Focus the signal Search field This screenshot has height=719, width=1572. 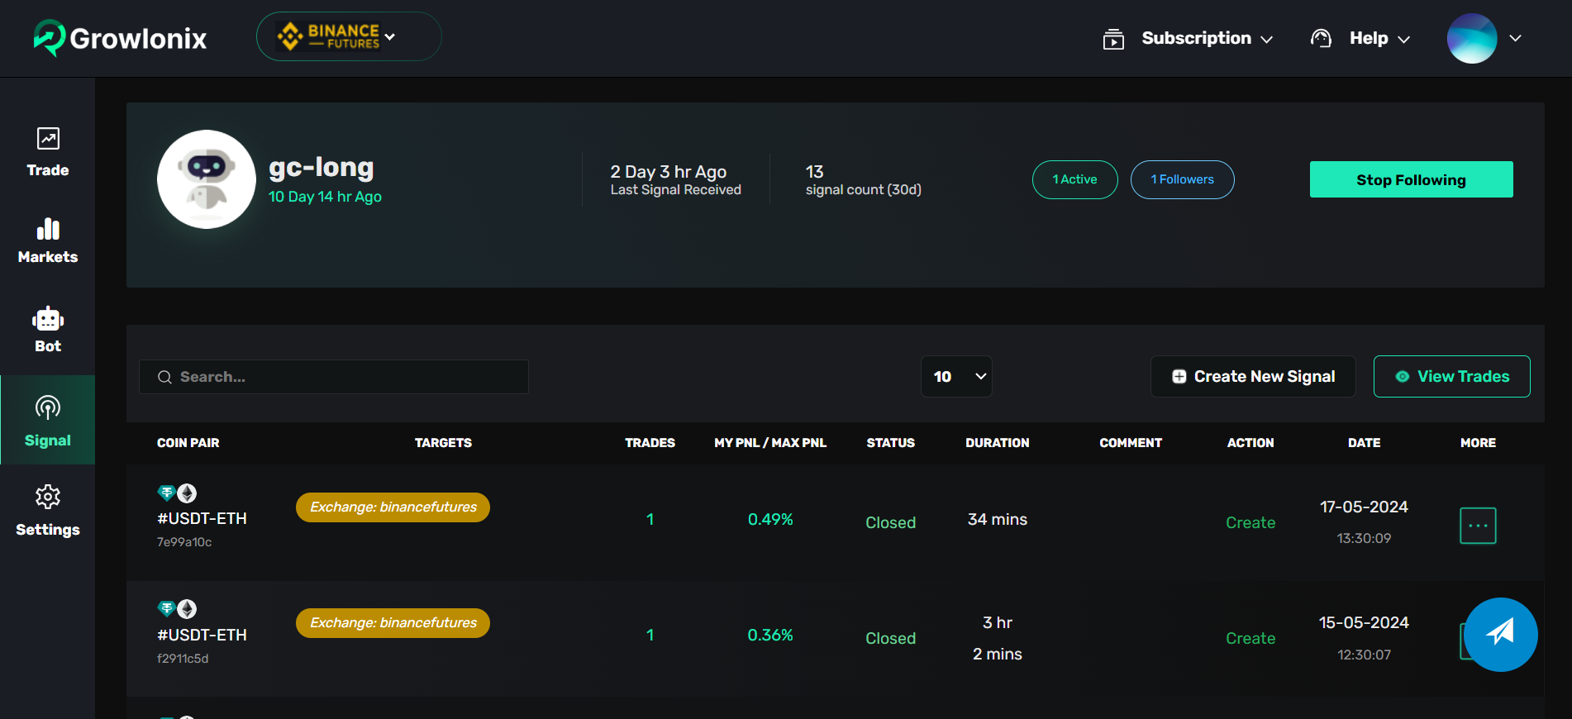pyautogui.click(x=334, y=377)
